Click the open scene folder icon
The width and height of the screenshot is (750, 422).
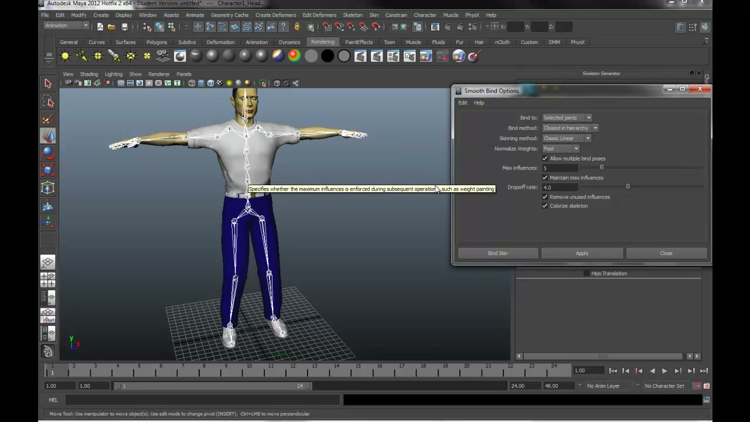click(111, 27)
